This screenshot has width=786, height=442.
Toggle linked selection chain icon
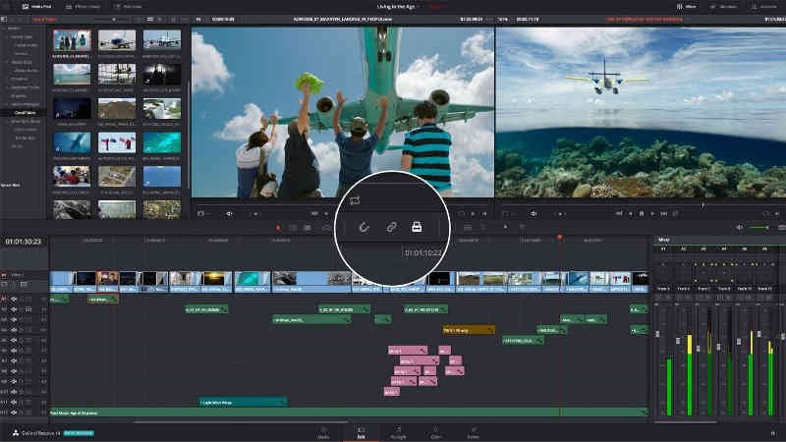(x=391, y=227)
